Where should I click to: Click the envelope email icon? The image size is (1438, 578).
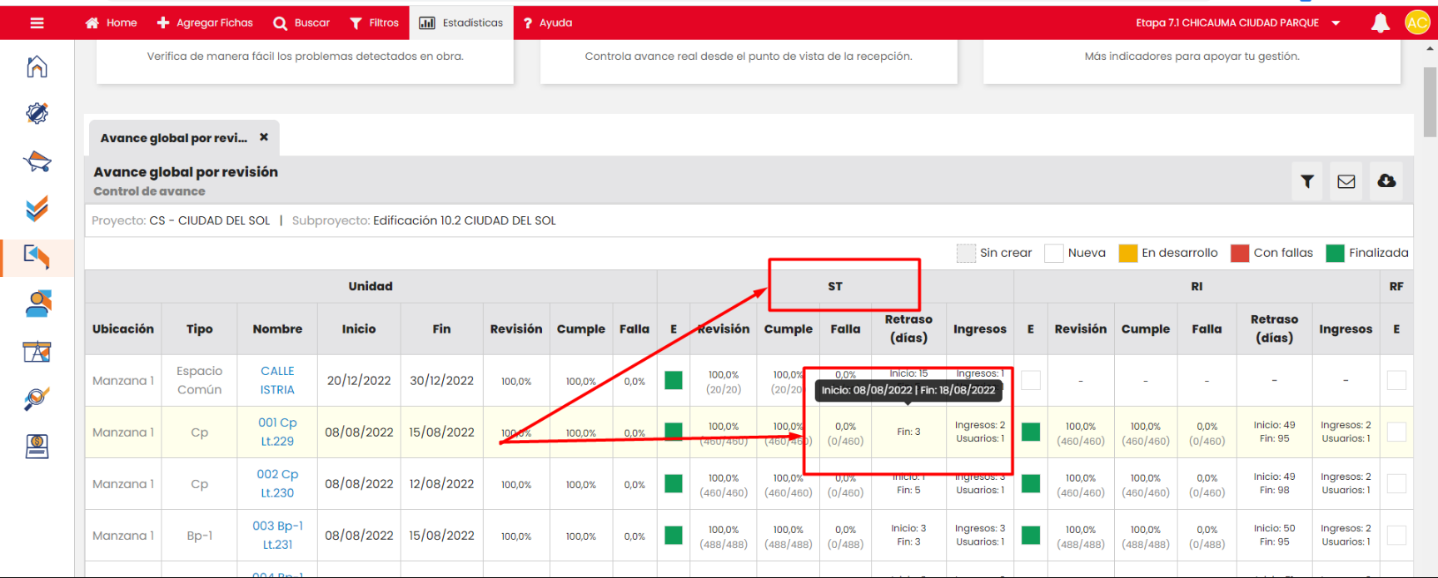(x=1346, y=181)
